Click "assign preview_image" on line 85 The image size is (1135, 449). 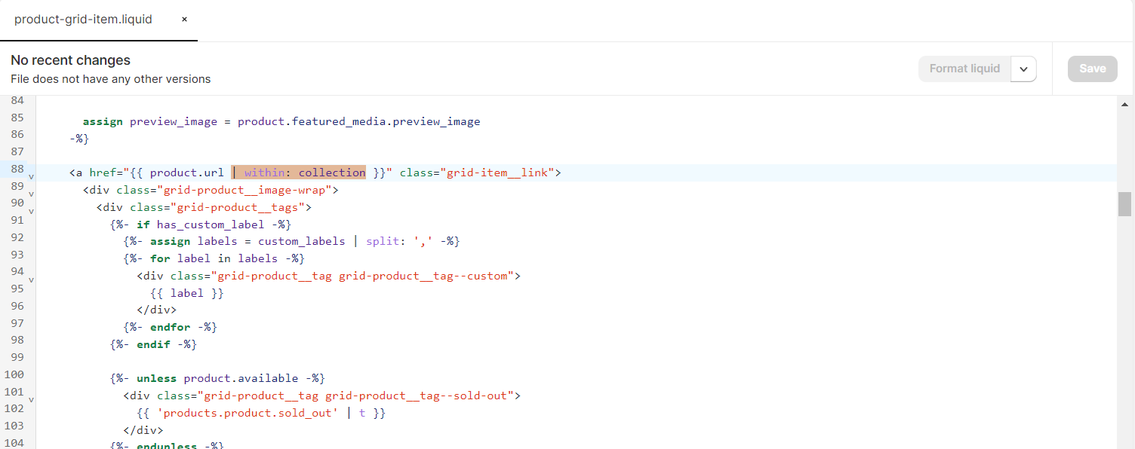pyautogui.click(x=150, y=121)
